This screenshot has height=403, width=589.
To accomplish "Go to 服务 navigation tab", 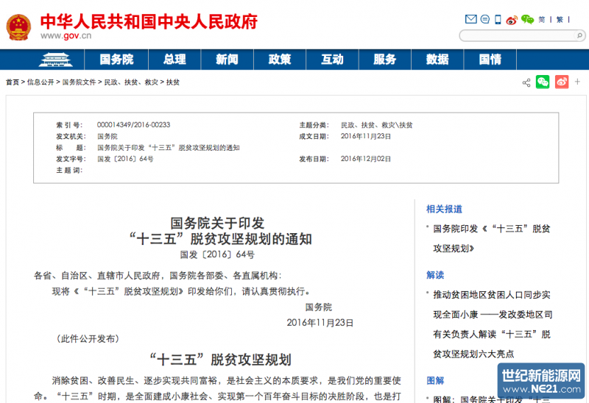I will 384,60.
